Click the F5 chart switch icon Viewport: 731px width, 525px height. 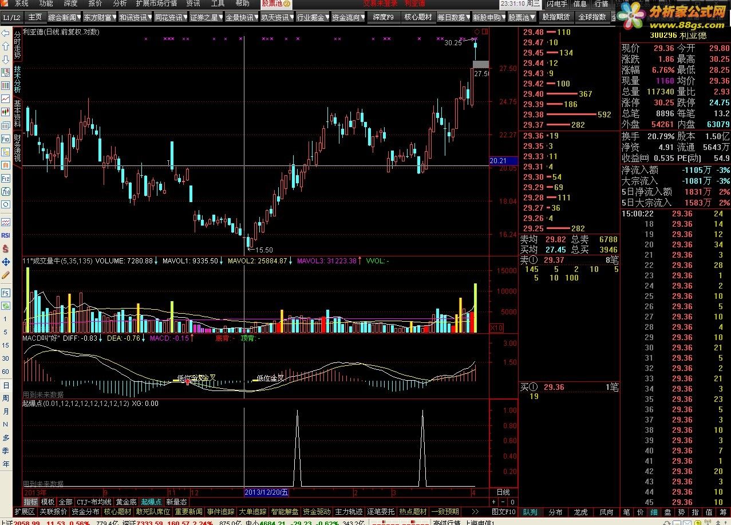coord(6,293)
